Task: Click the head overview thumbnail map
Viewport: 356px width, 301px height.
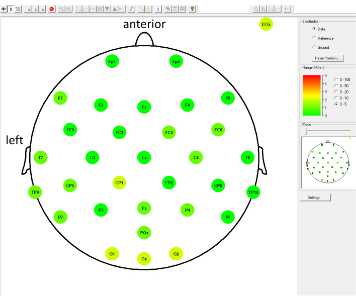Action: [328, 162]
